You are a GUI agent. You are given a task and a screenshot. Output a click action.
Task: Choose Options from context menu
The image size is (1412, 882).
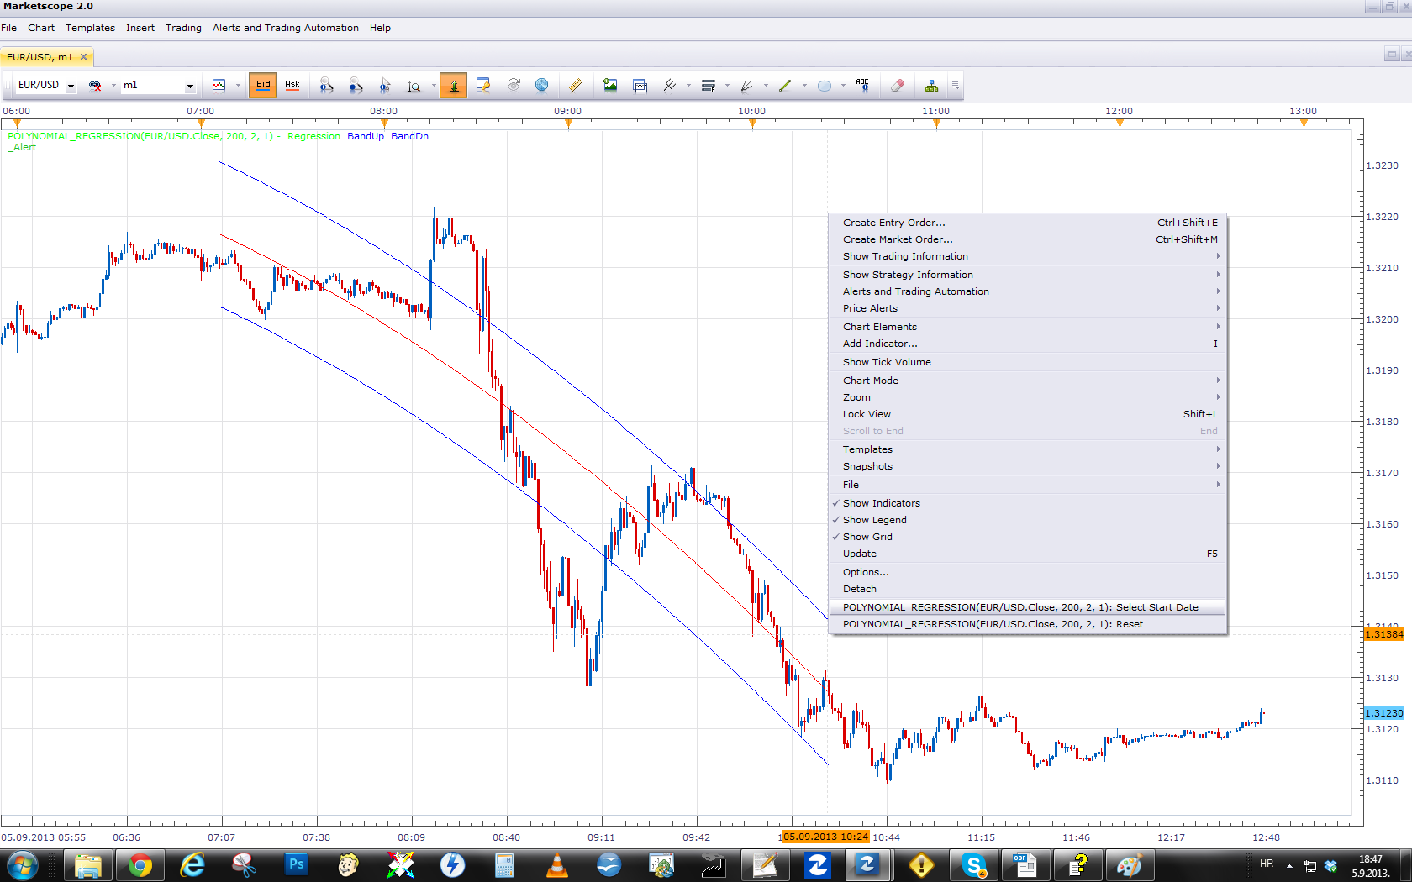click(x=1026, y=572)
